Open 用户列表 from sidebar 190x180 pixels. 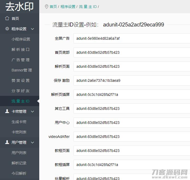tap(19, 153)
